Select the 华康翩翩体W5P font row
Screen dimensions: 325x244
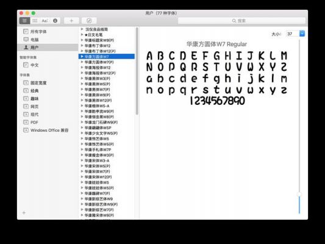pyautogui.click(x=107, y=127)
